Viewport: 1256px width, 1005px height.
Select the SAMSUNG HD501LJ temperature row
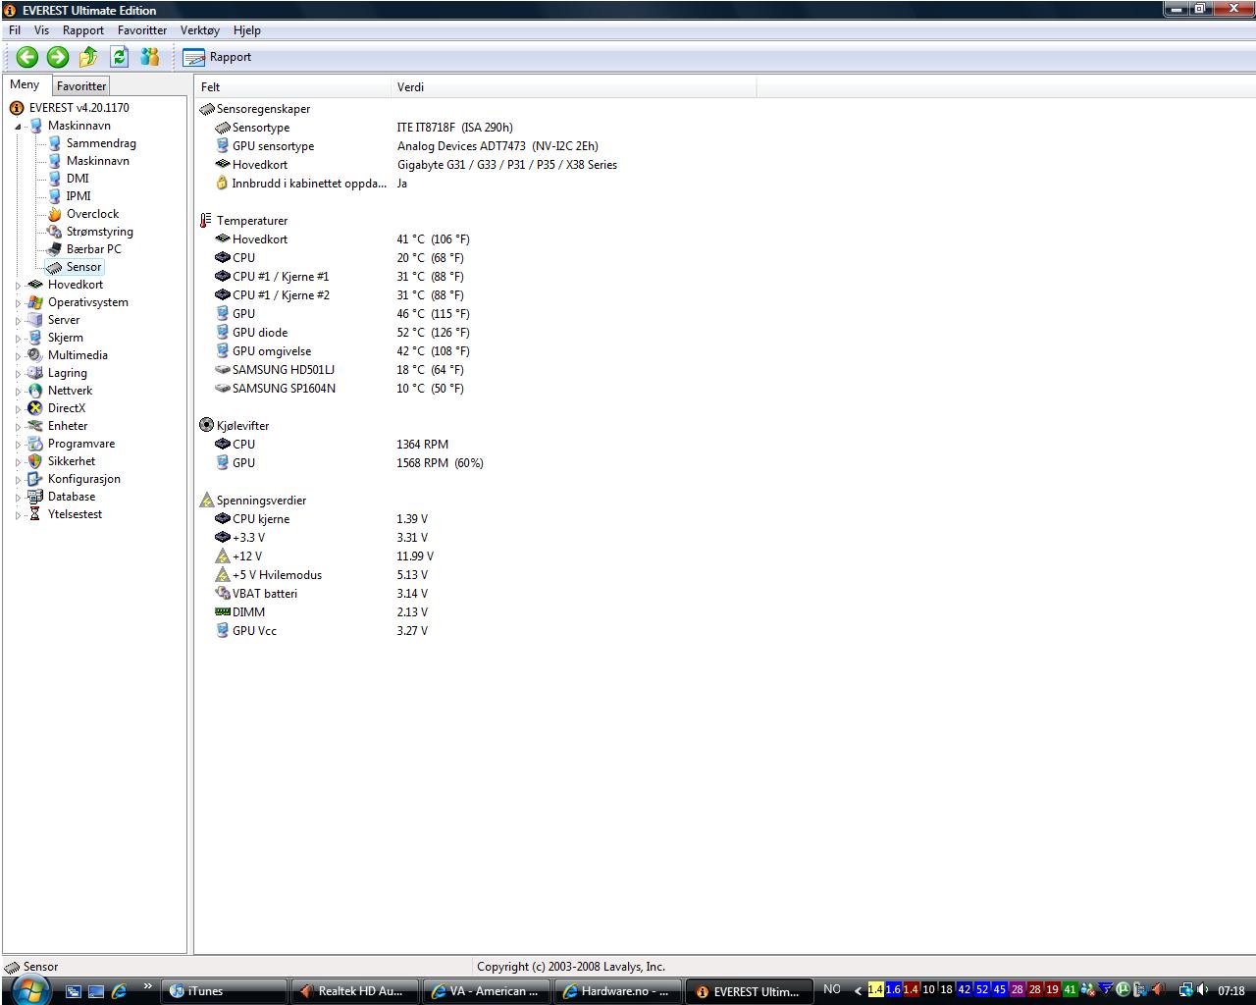(476, 370)
